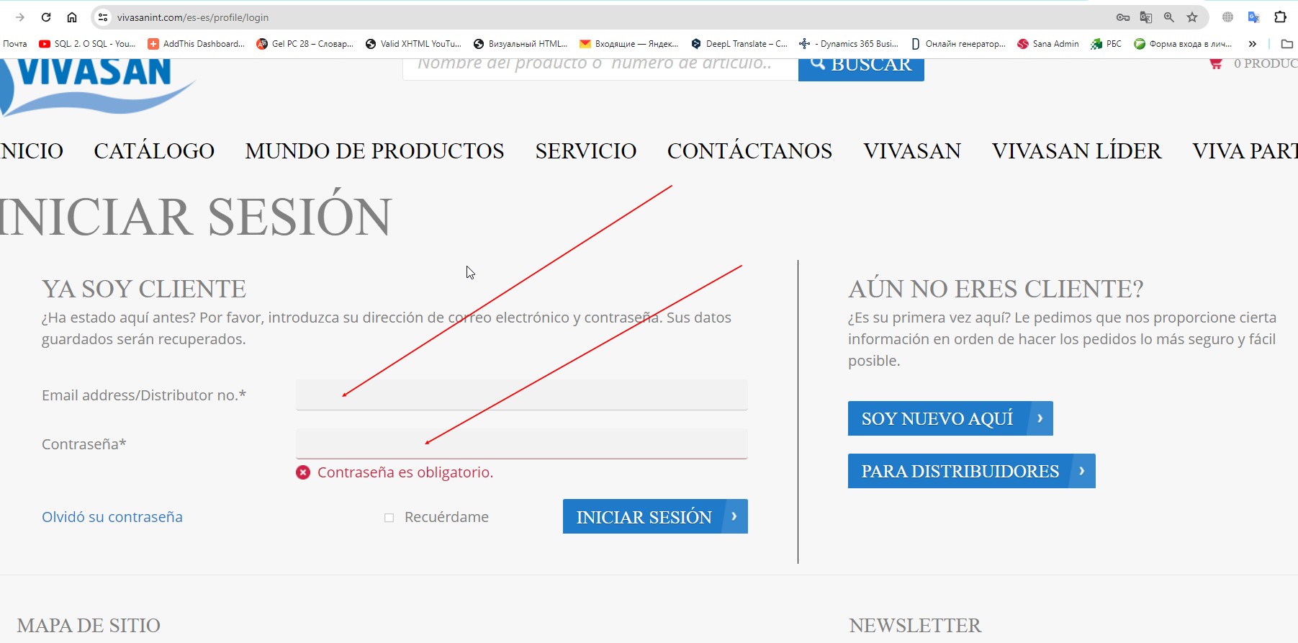This screenshot has height=643, width=1298.
Task: Click the INICIAR SESIÓN button
Action: pos(655,516)
